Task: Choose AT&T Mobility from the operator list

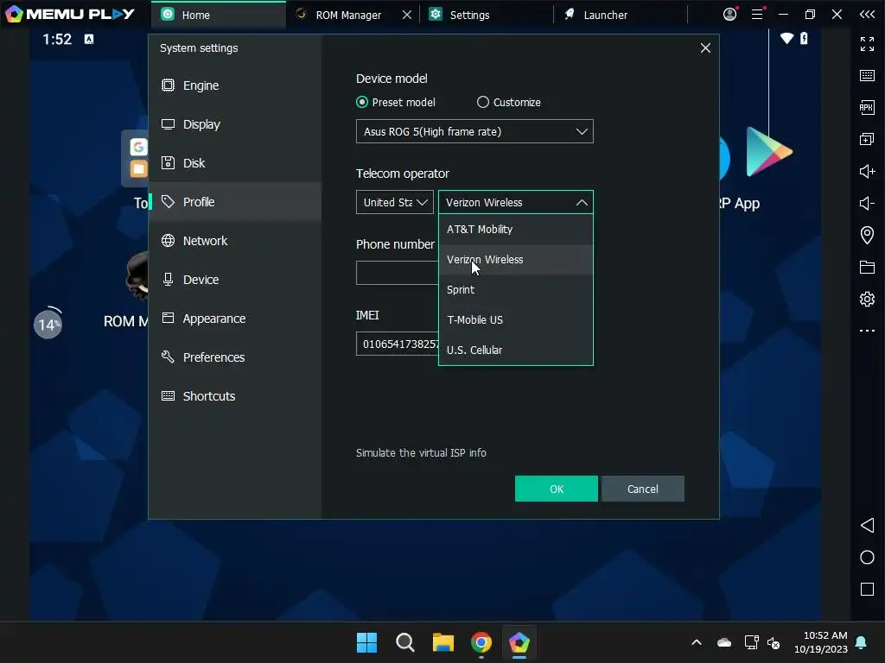Action: (x=515, y=230)
